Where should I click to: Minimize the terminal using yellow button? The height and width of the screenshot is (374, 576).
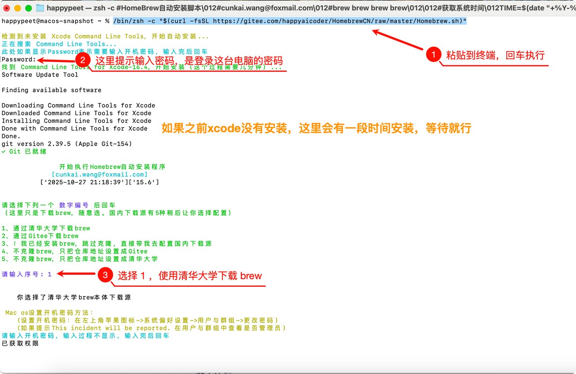point(18,8)
